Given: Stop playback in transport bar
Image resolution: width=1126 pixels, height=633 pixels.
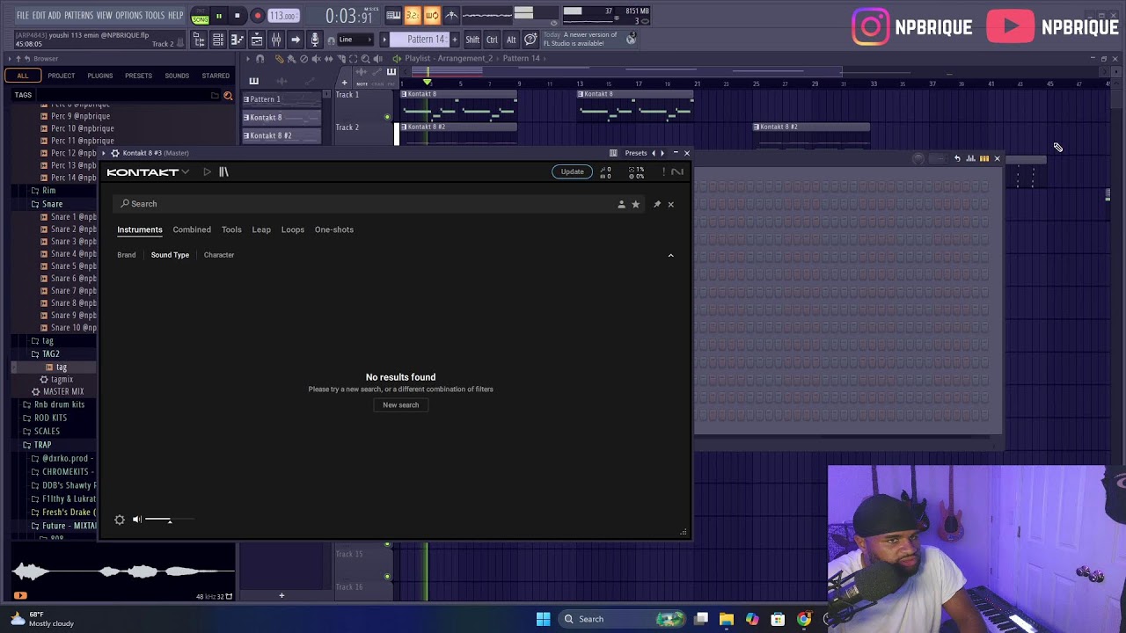Looking at the screenshot, I should (238, 16).
